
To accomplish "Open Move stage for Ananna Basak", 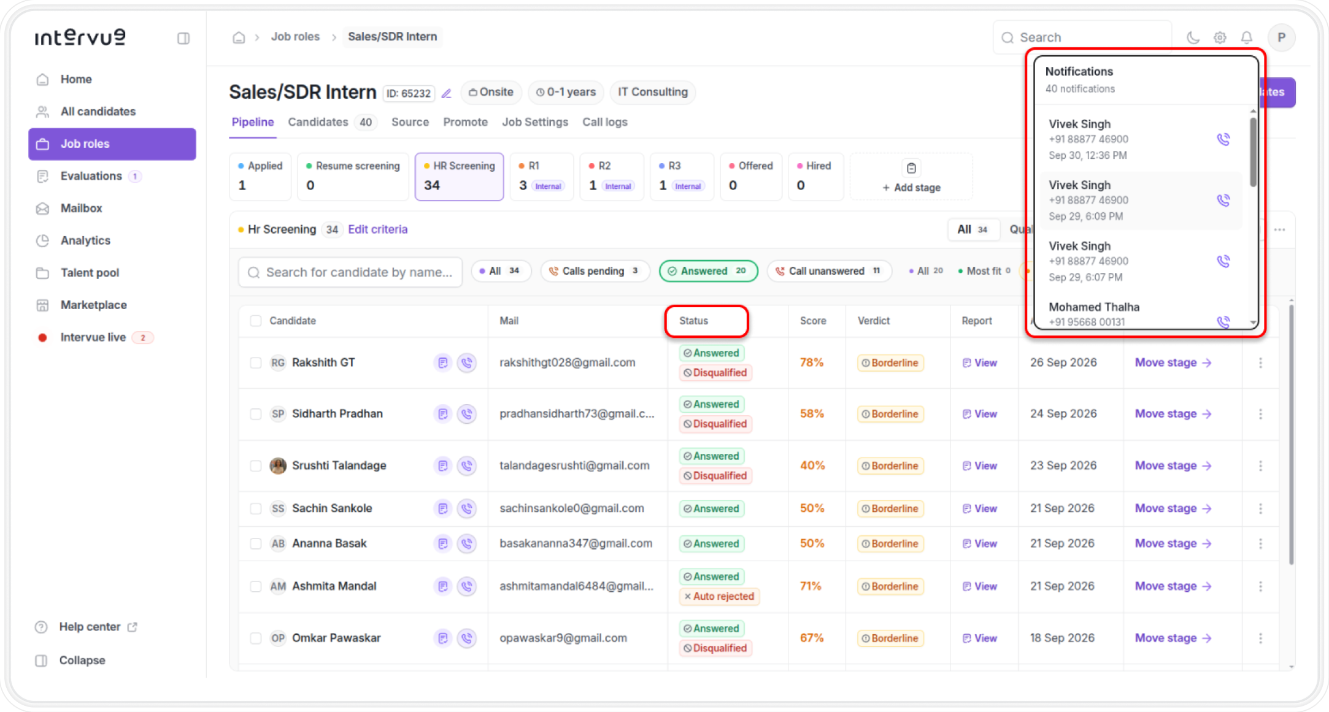I will point(1173,543).
